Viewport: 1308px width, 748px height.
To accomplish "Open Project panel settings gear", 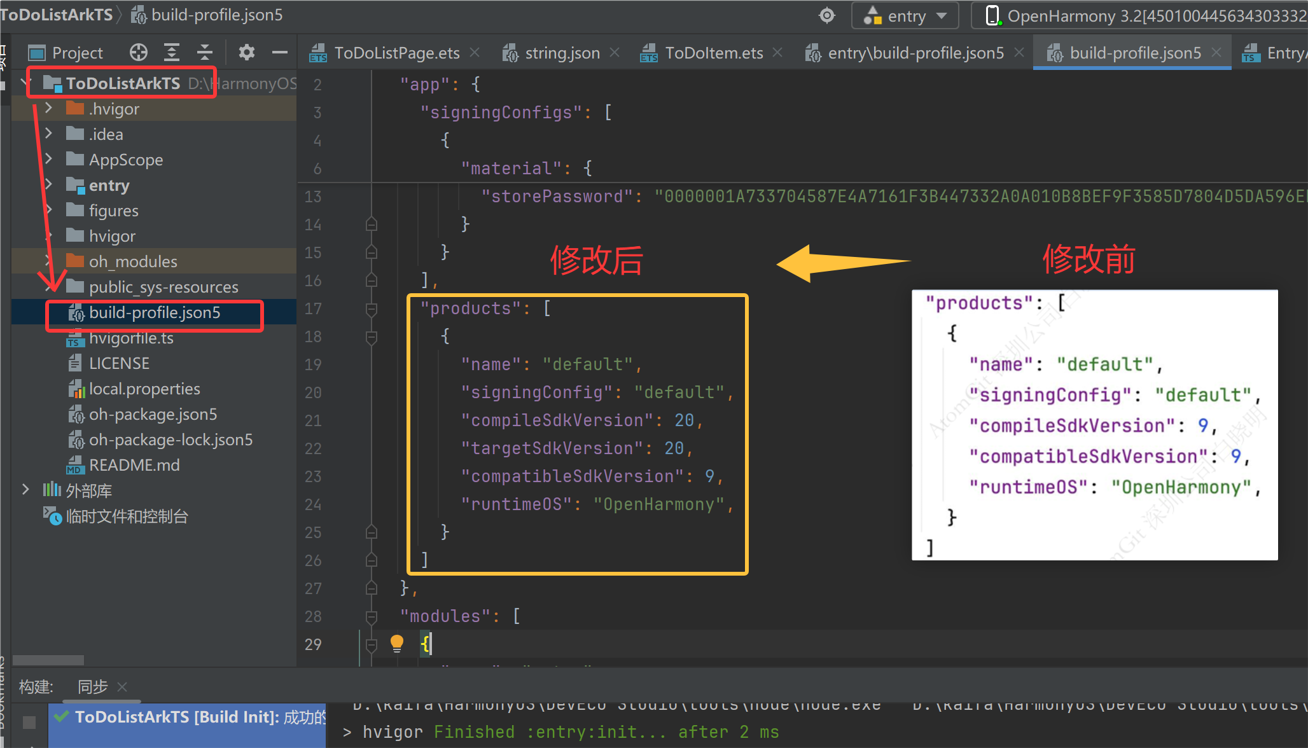I will tap(246, 52).
